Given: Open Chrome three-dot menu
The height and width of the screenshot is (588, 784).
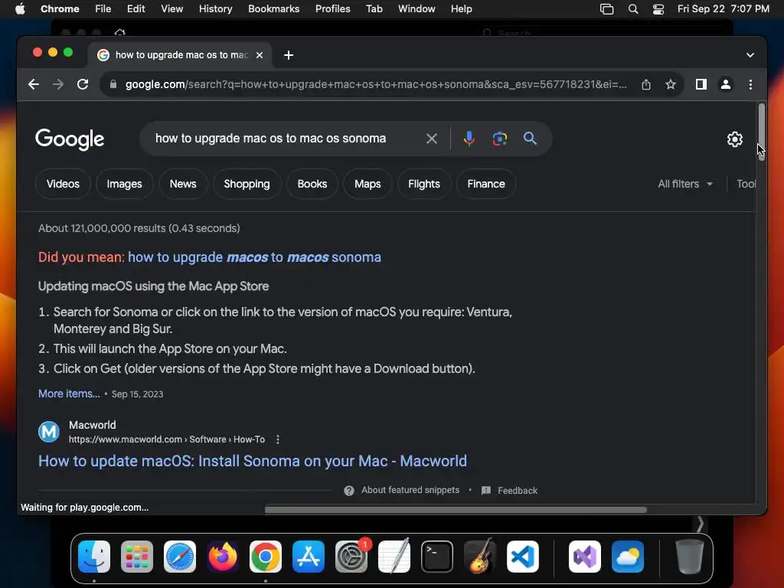Looking at the screenshot, I should click(750, 84).
